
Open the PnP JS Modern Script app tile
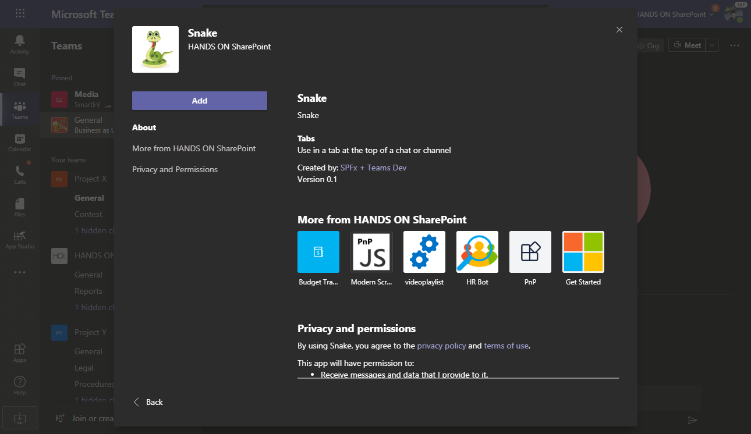(x=371, y=252)
